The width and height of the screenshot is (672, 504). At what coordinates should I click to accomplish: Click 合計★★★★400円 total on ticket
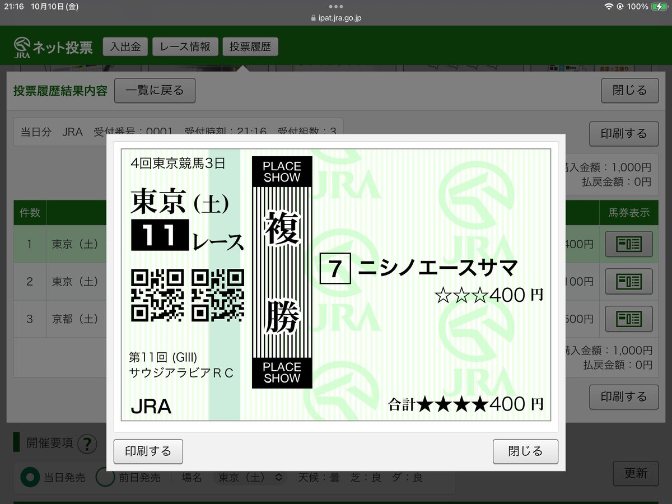click(x=466, y=404)
